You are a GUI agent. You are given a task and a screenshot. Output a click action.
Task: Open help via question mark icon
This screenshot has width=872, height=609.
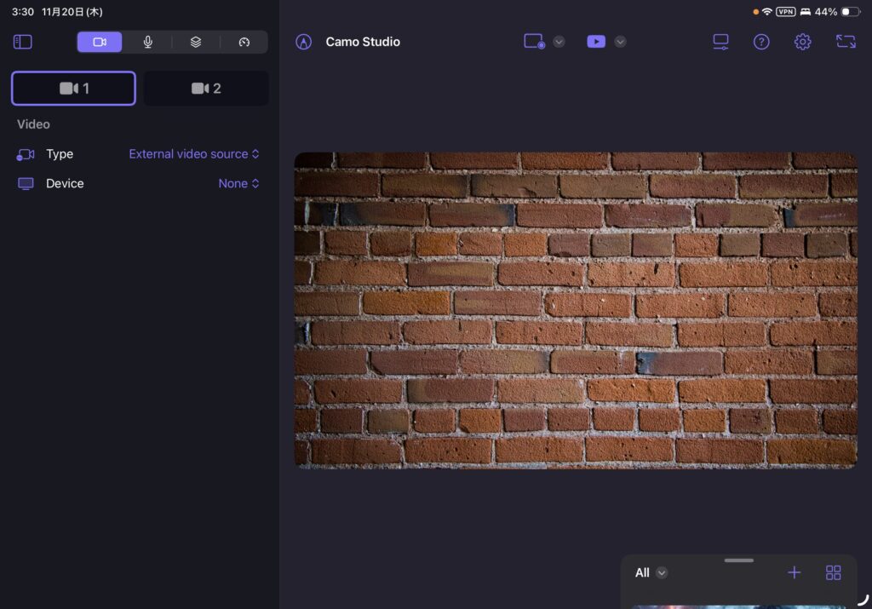761,42
